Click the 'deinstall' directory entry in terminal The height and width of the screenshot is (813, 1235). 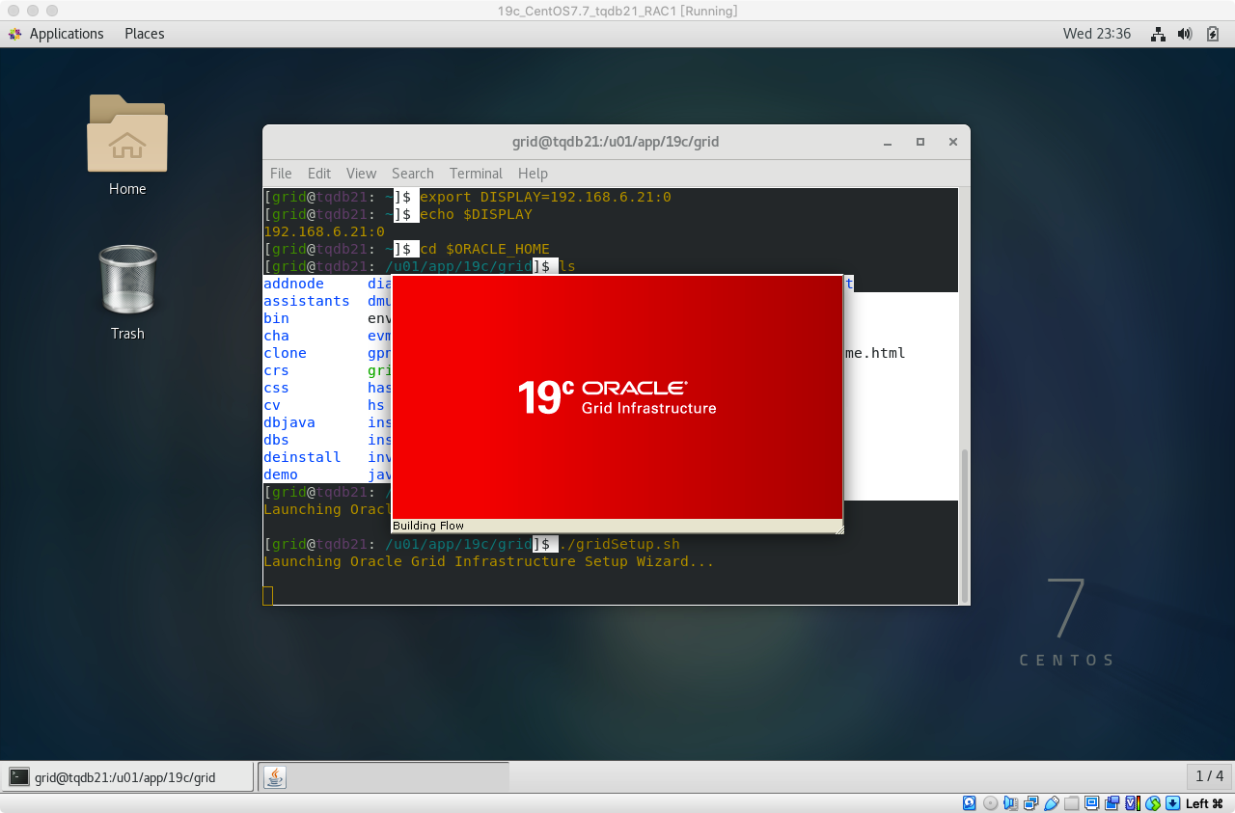pos(302,457)
